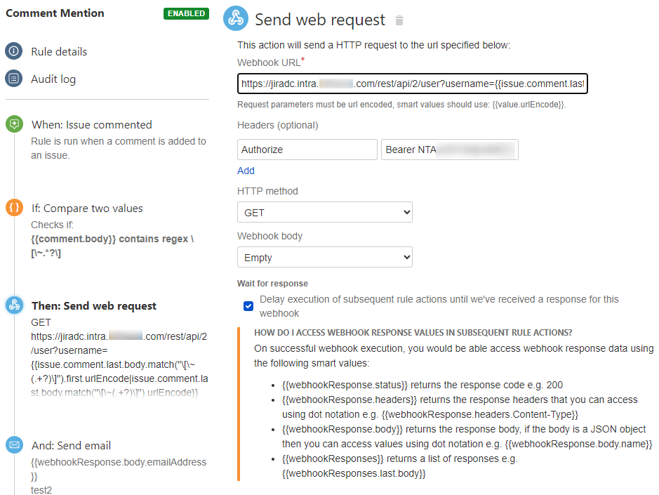The height and width of the screenshot is (495, 659).
Task: Click the Comment Mention rule title
Action: [x=55, y=13]
